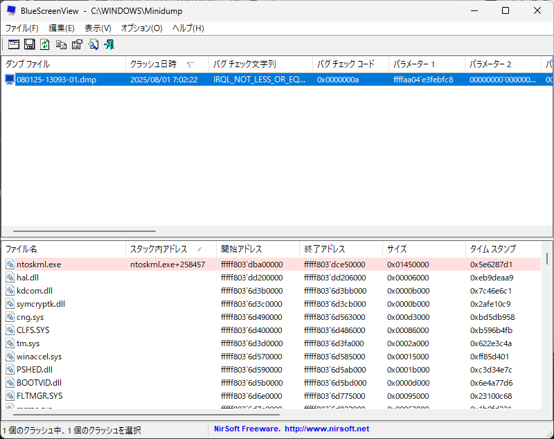Sort by パラメーター 1 column header
554x439 pixels.
click(427, 64)
